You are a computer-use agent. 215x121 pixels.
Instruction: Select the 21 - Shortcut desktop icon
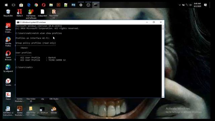pos(42,110)
